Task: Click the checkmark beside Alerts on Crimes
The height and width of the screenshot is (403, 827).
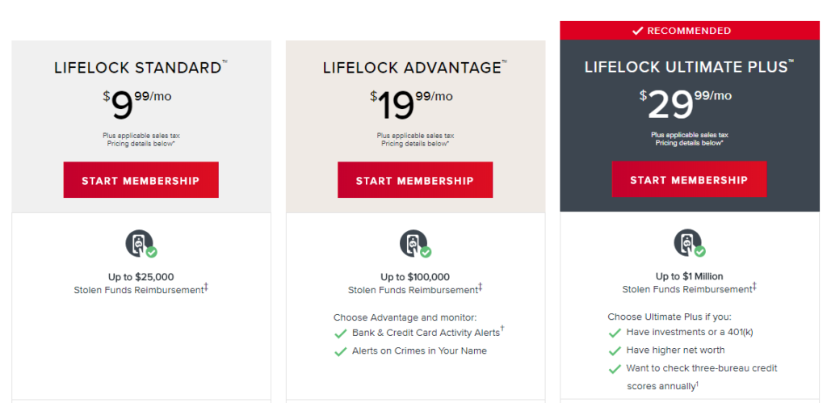Action: pyautogui.click(x=340, y=351)
